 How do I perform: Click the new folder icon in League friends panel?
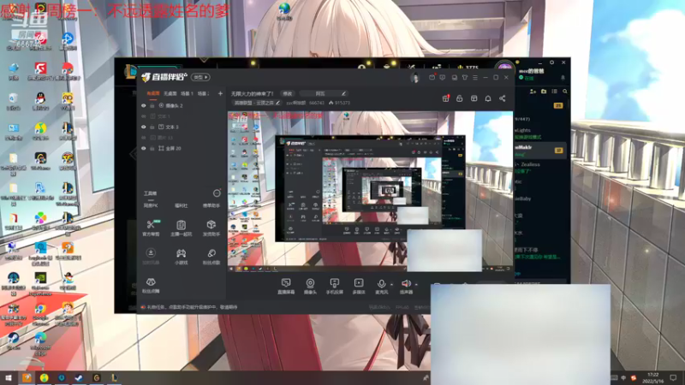coord(544,92)
